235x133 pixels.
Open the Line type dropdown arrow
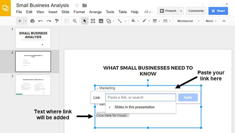pos(125,21)
